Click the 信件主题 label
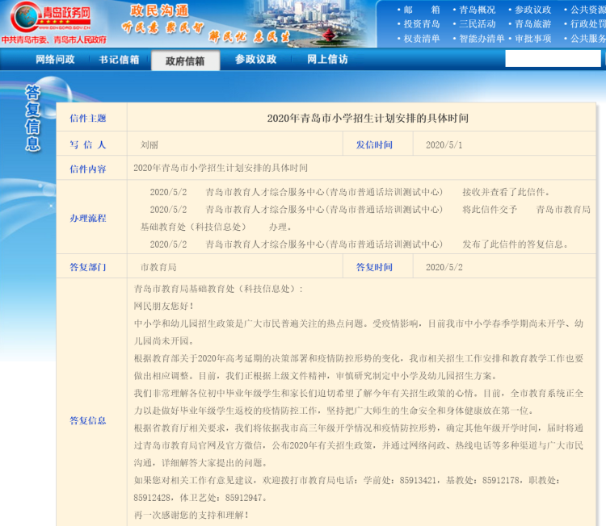The height and width of the screenshot is (526, 606). 88,119
